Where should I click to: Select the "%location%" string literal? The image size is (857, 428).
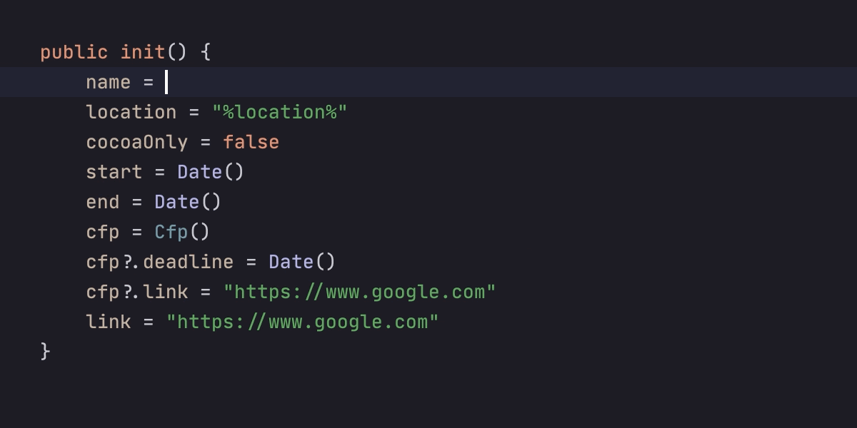coord(279,112)
